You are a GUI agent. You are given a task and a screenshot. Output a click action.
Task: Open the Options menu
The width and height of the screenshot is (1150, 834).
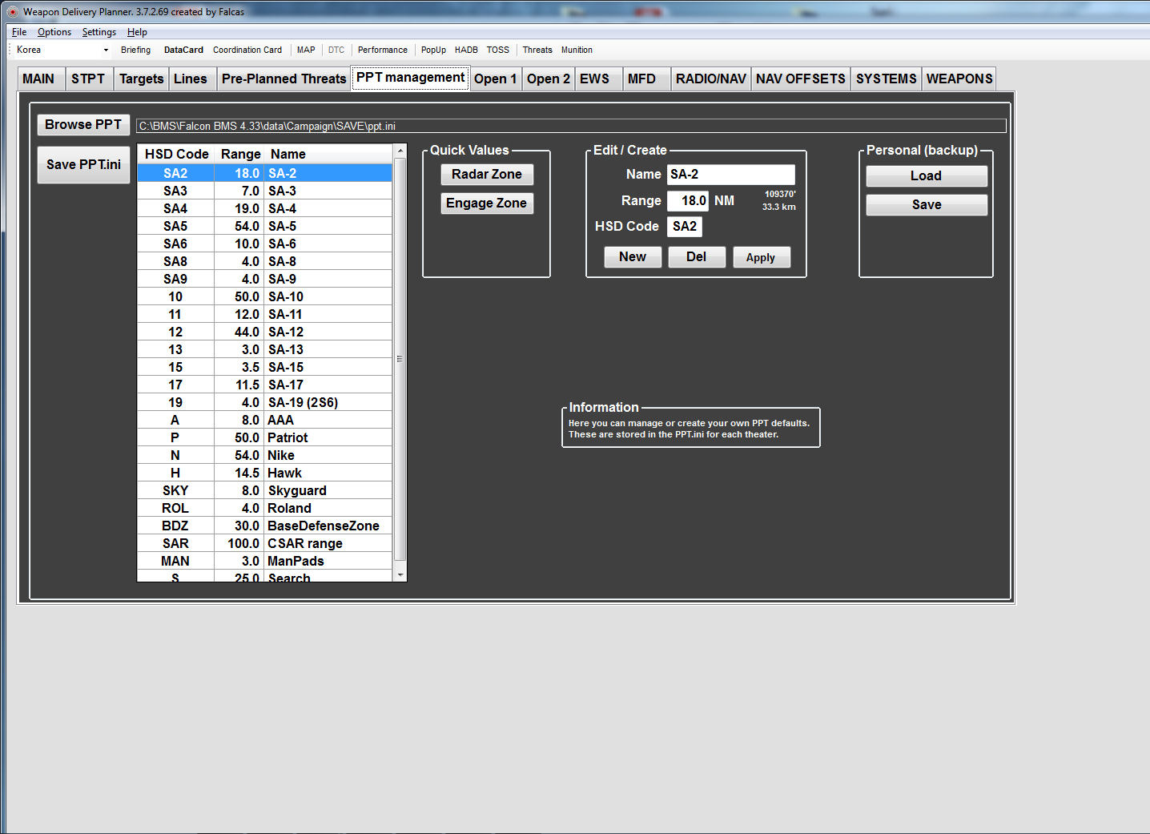[x=54, y=32]
